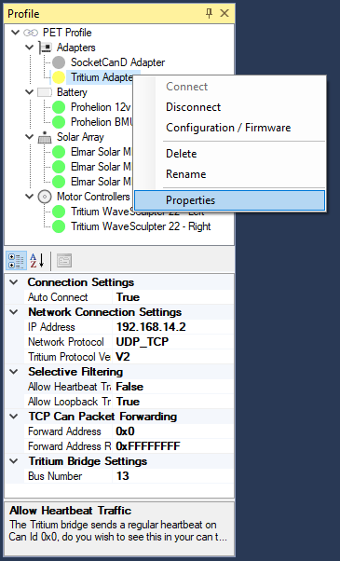Collapse the PET Profile tree node
This screenshot has width=340, height=561.
15,33
